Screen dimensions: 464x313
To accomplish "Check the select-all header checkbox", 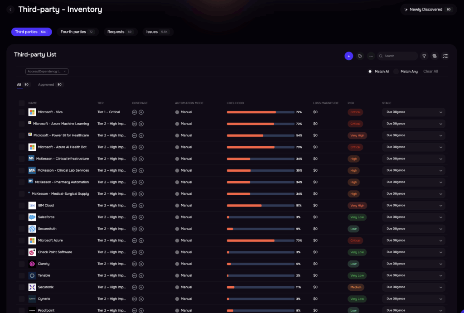I will (22, 103).
